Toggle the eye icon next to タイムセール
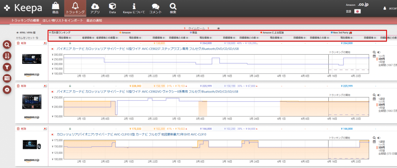 tap(219, 28)
